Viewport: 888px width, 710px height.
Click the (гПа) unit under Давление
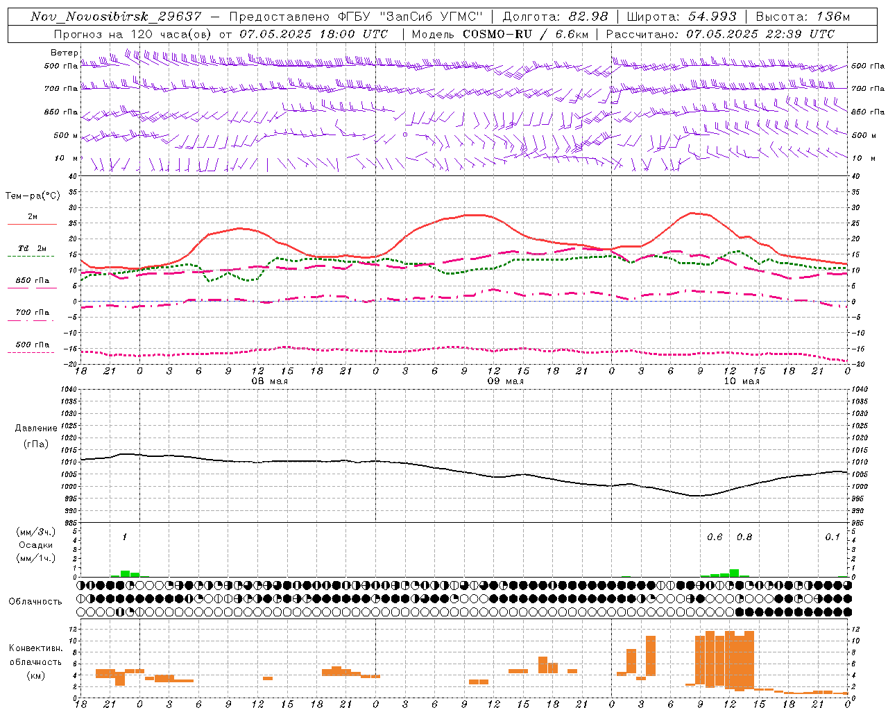click(x=36, y=444)
